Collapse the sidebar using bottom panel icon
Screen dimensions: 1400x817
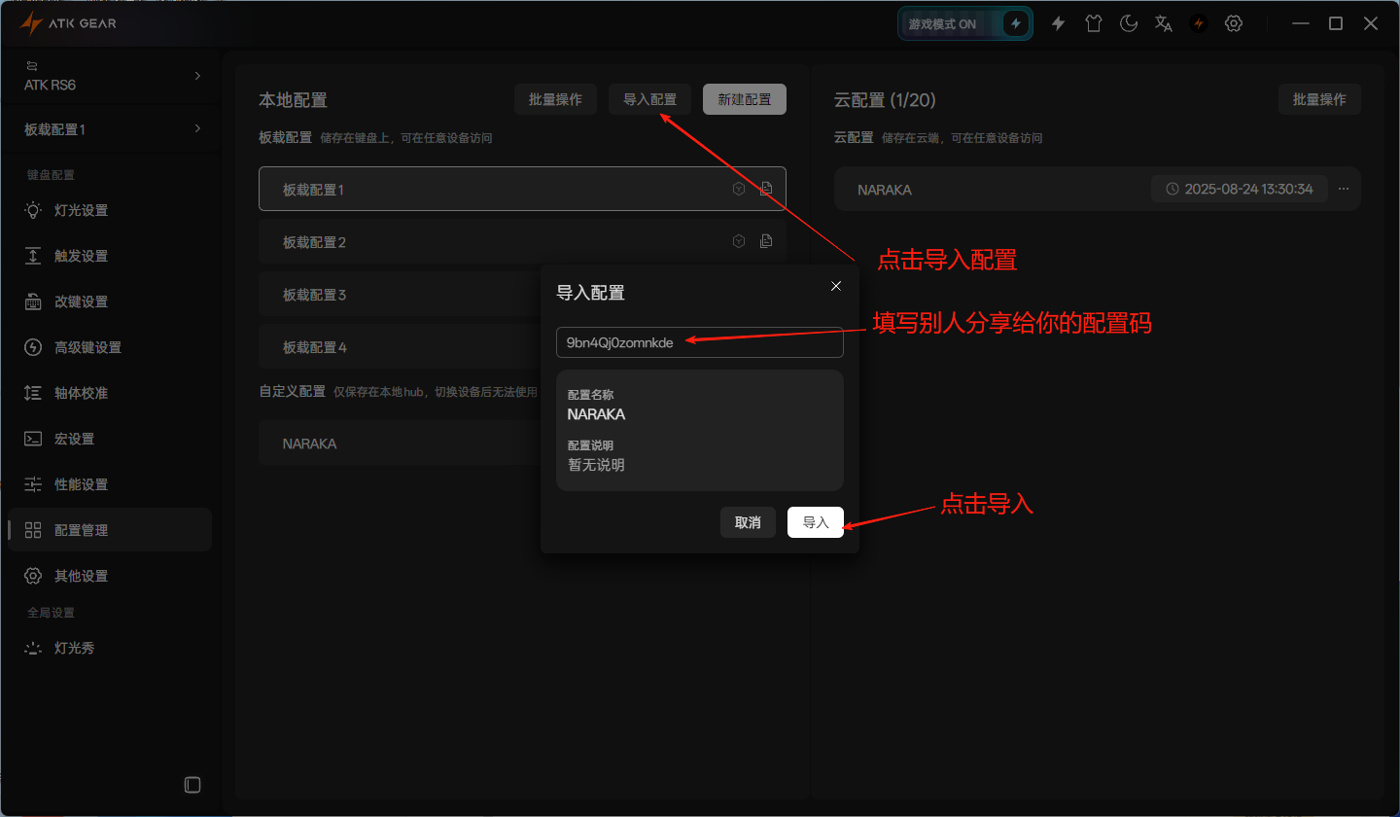pyautogui.click(x=192, y=784)
